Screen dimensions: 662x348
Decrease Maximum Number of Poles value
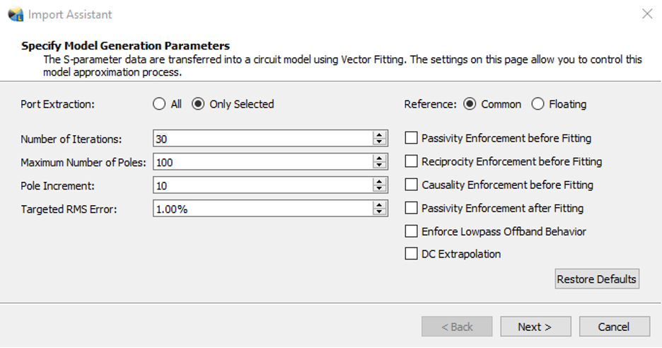[380, 166]
